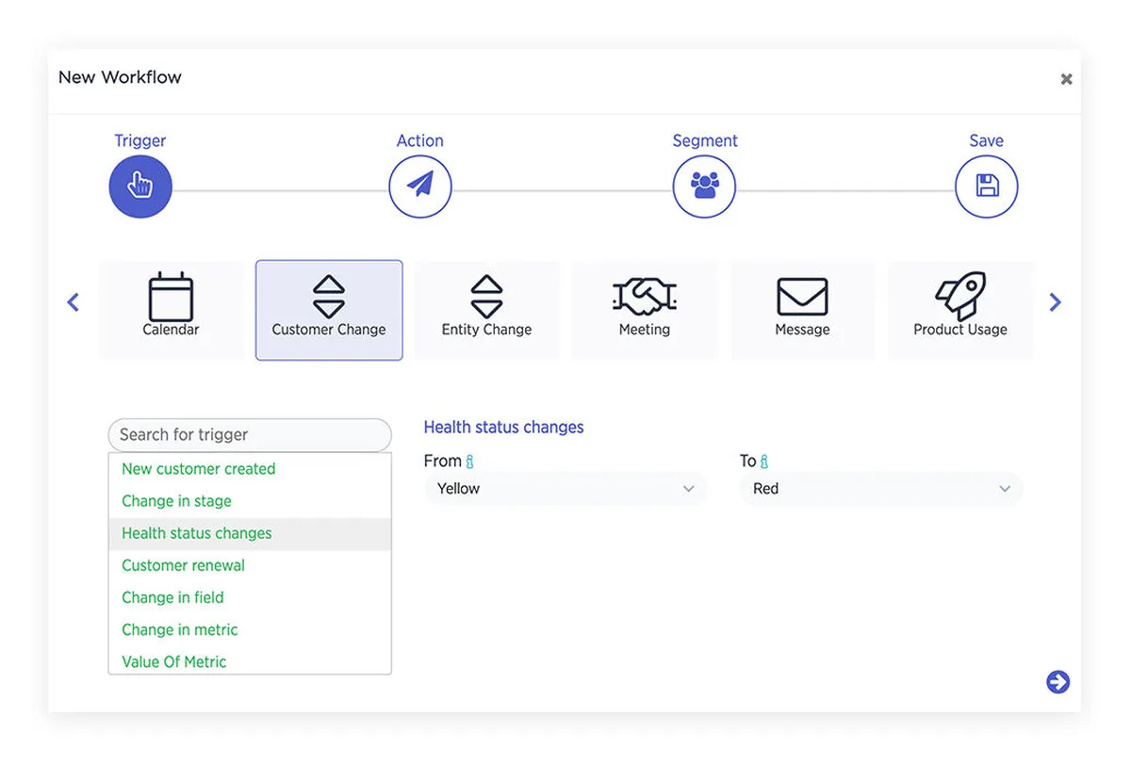Select 'New customer created' trigger
Image resolution: width=1131 pixels, height=762 pixels.
tap(199, 469)
